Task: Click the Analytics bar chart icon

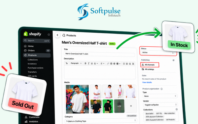Action: pos(26,122)
